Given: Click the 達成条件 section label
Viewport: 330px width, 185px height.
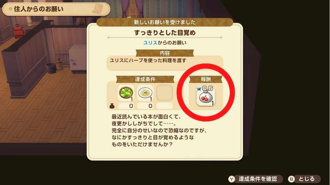Looking at the screenshot, I should coord(145,79).
